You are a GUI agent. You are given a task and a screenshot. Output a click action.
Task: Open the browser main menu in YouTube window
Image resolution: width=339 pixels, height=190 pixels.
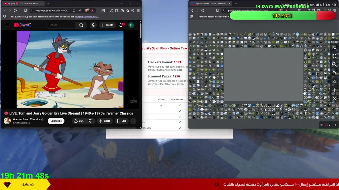pos(138,11)
